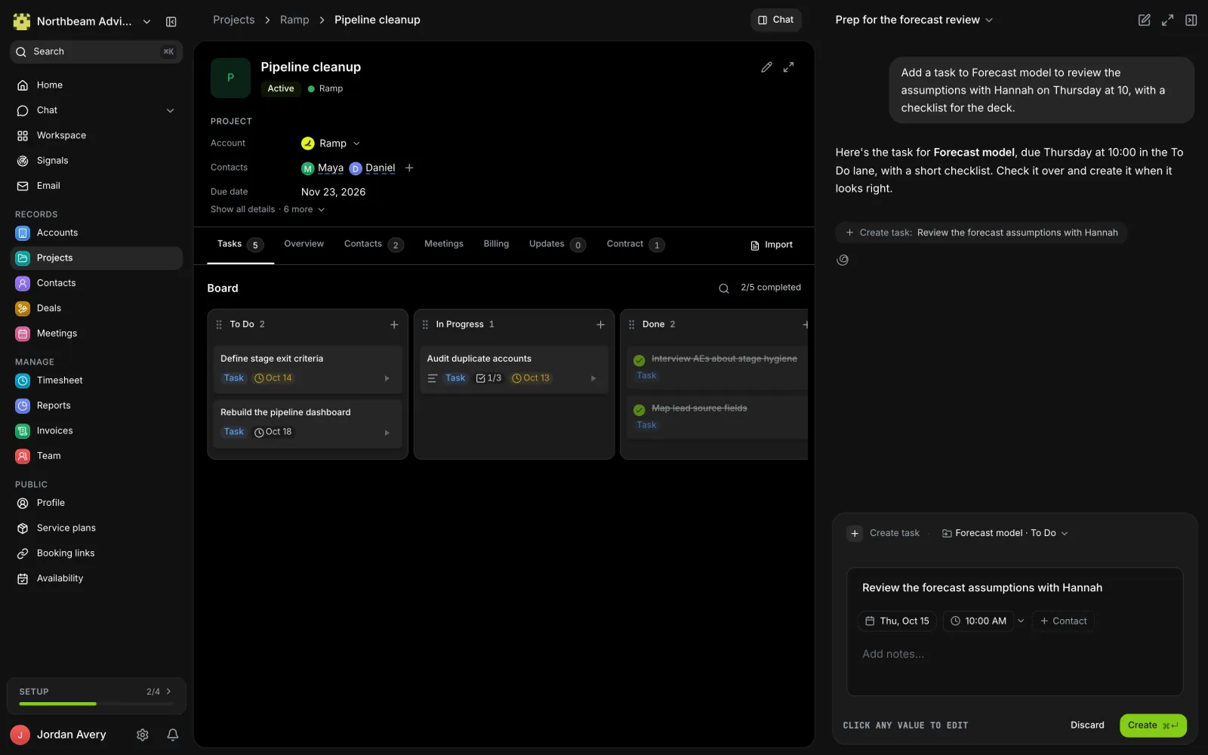Open settings with the gear icon beside Jordan Avery

[142, 735]
